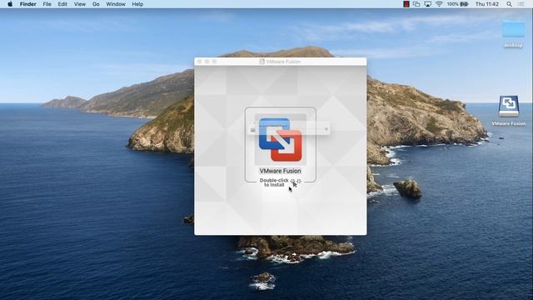
Task: Close the VMware Fusion installer window
Action: 200,62
